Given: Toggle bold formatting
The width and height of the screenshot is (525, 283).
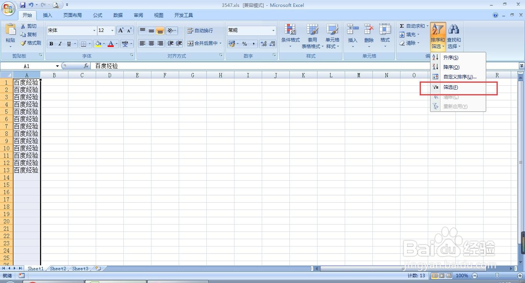Looking at the screenshot, I should pos(51,44).
